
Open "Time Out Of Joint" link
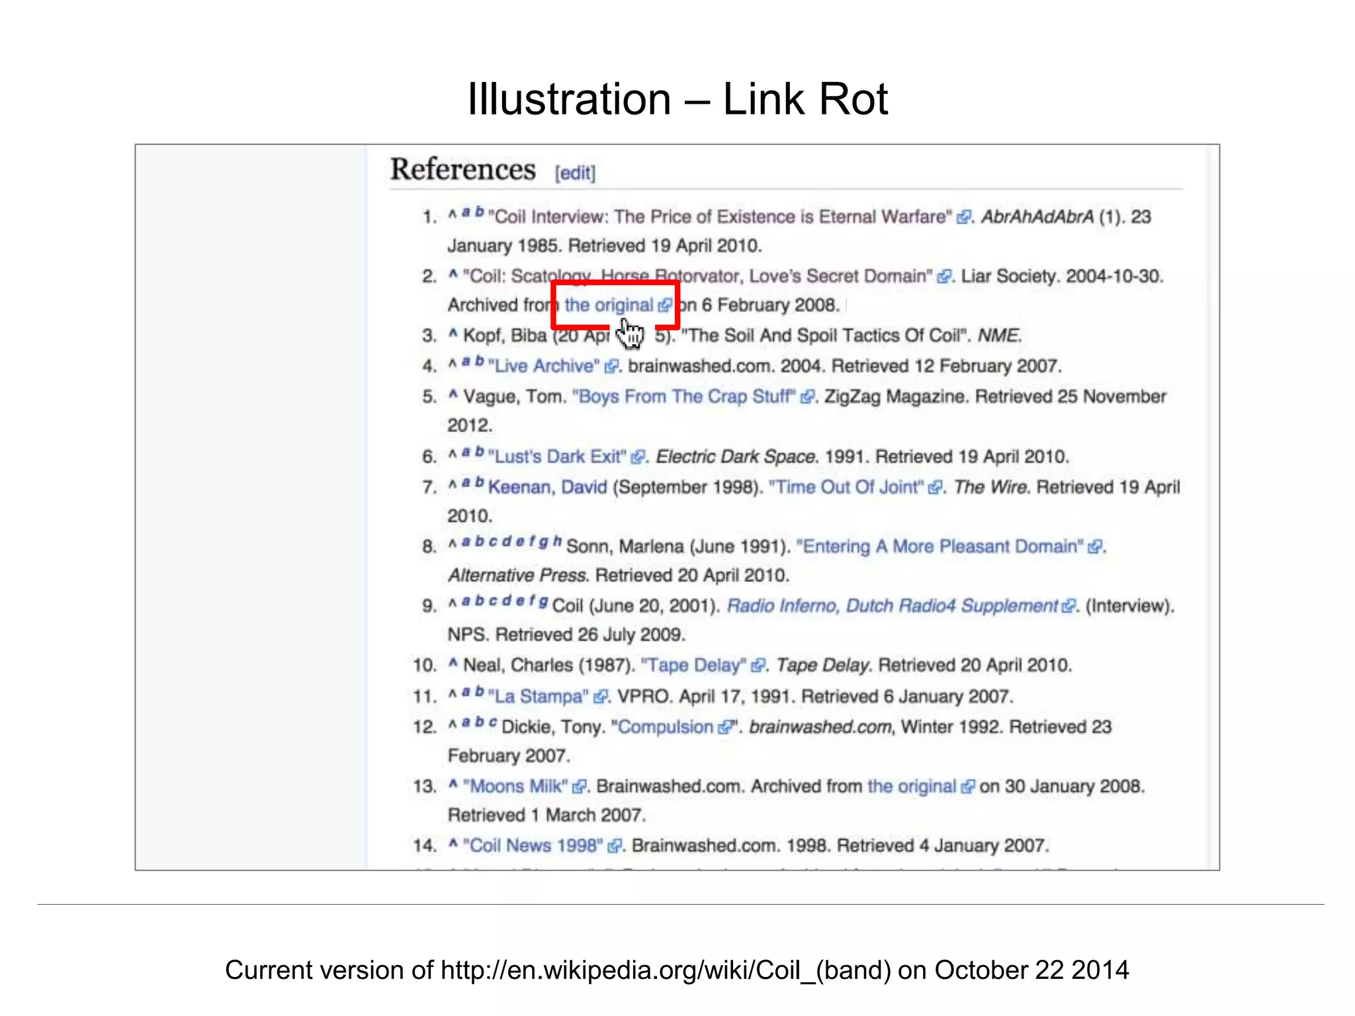[846, 487]
